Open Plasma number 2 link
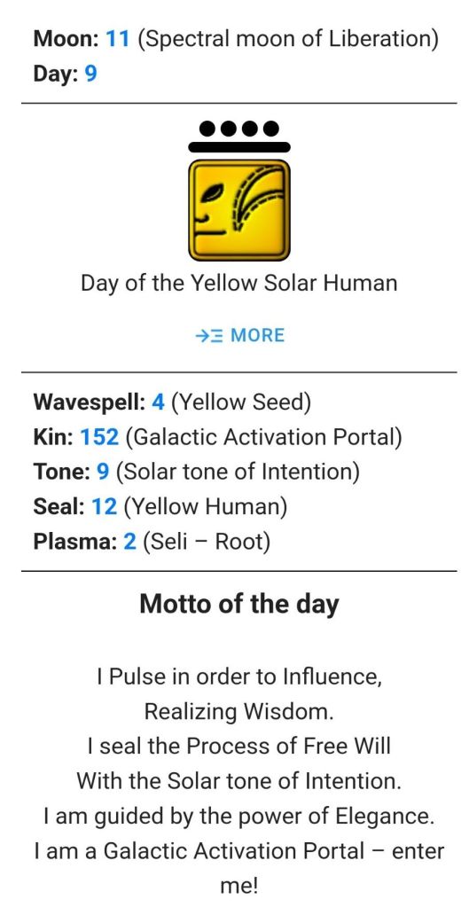Viewport: 469px width, 907px height. 130,542
